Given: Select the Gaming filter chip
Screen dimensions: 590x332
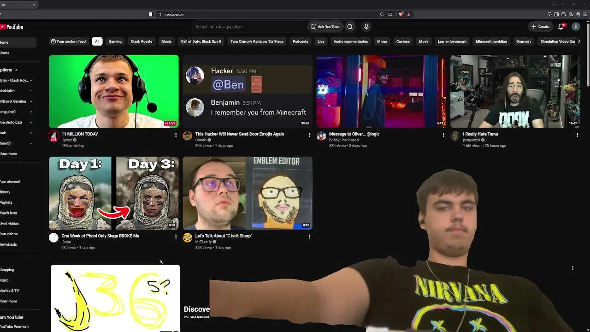Looking at the screenshot, I should 115,41.
